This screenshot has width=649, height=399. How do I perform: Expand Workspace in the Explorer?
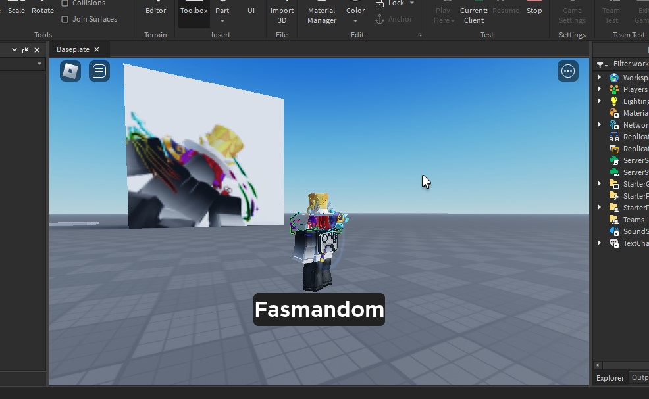click(599, 77)
